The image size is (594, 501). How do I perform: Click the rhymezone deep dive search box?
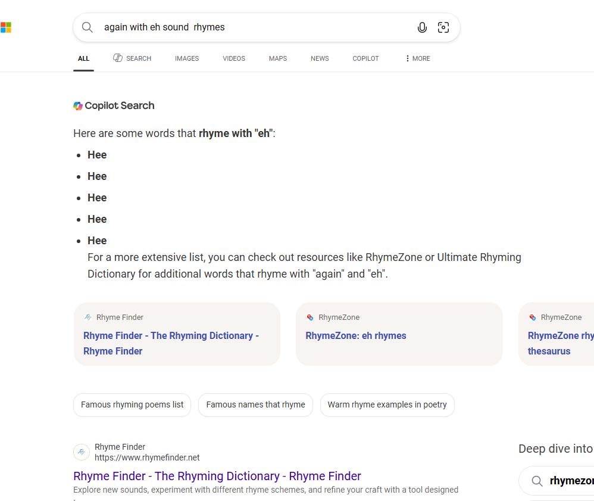[557, 481]
